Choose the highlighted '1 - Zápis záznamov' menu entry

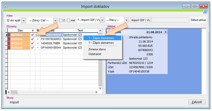pyautogui.click(x=102, y=38)
